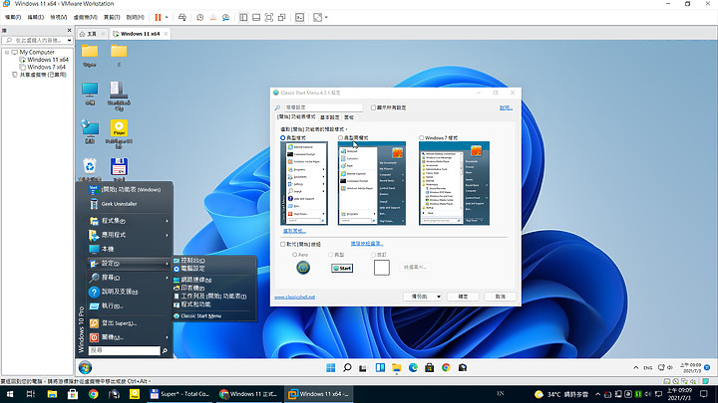
Task: Click the Run (R) menu item icon
Action: click(x=94, y=306)
